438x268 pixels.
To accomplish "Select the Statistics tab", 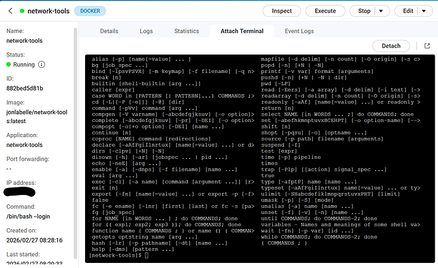I will (x=187, y=30).
